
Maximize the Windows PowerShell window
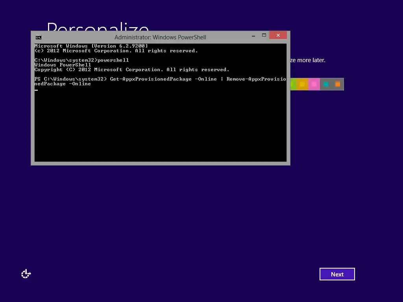click(x=264, y=35)
